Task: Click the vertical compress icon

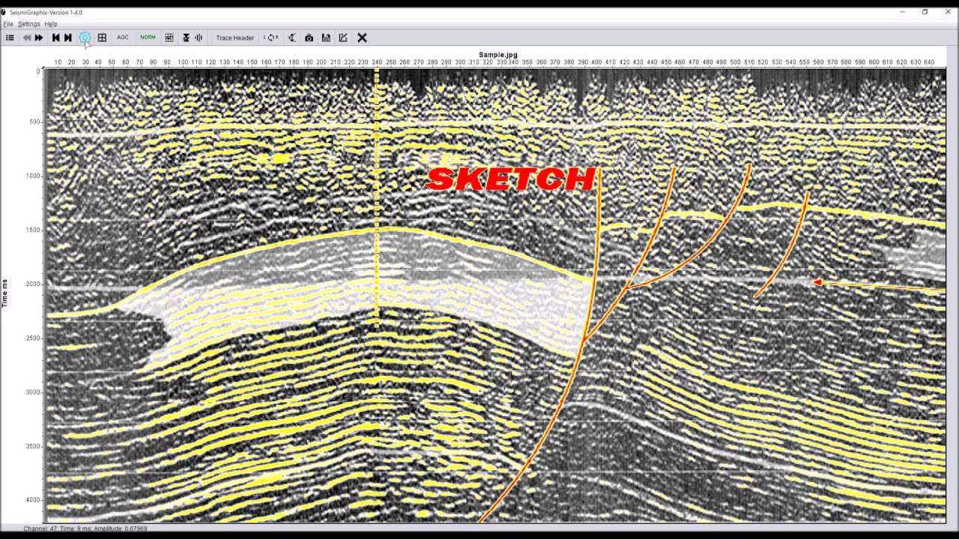Action: click(186, 37)
